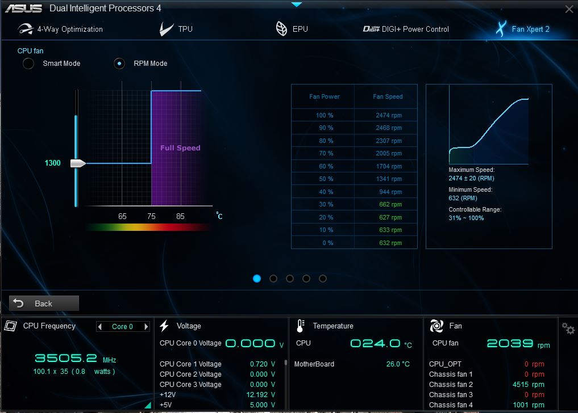Select the fifth fan page dot

(323, 279)
